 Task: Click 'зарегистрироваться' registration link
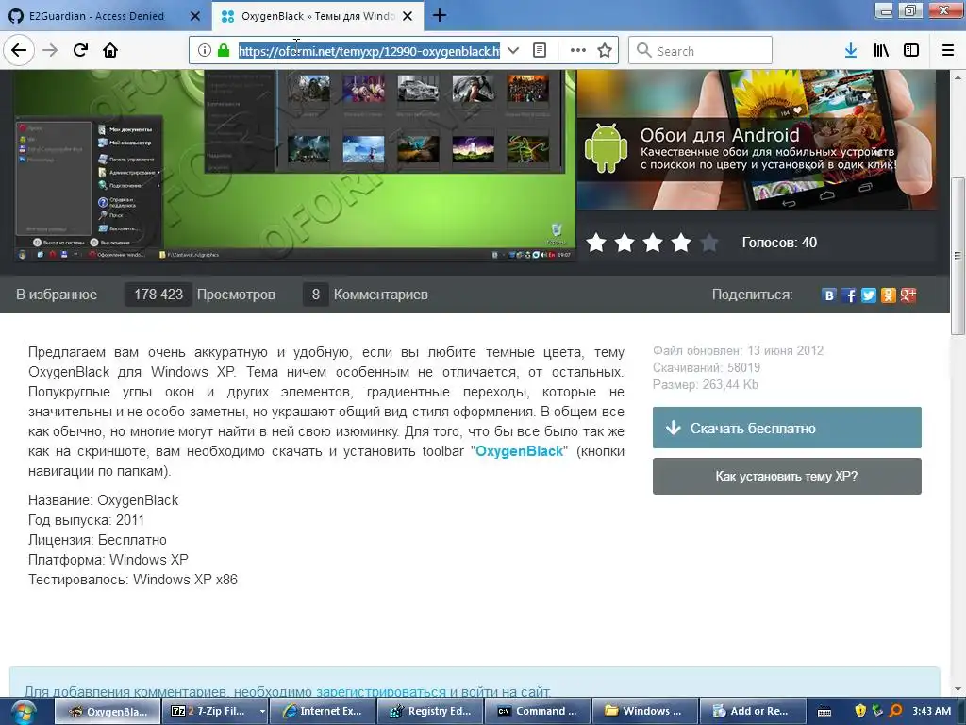tap(381, 692)
